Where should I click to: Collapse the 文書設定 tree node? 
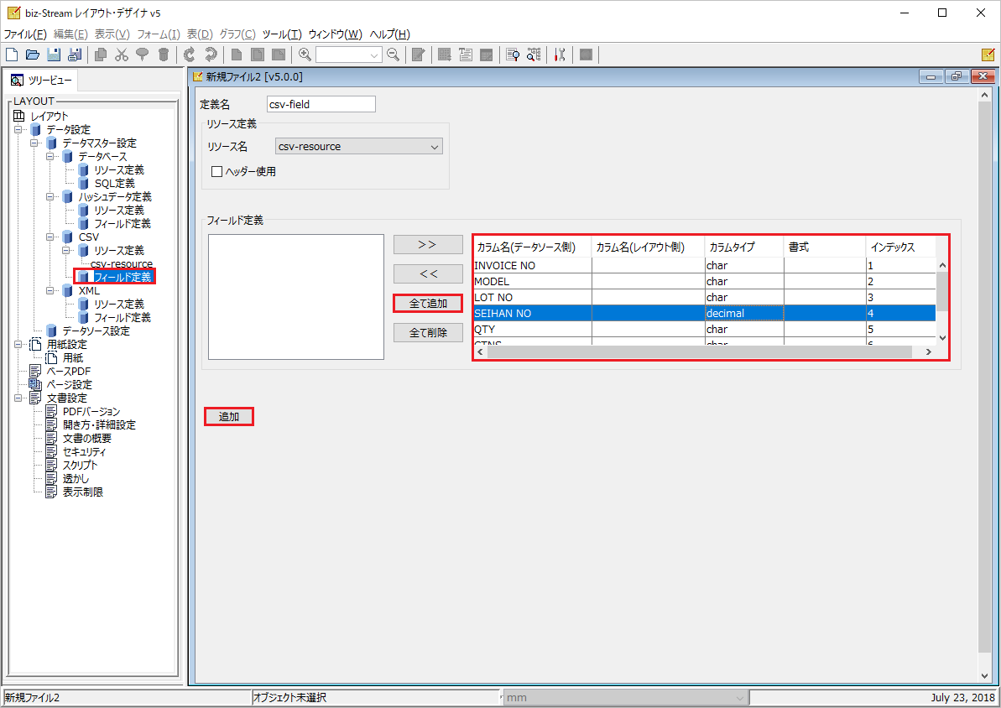tap(20, 398)
